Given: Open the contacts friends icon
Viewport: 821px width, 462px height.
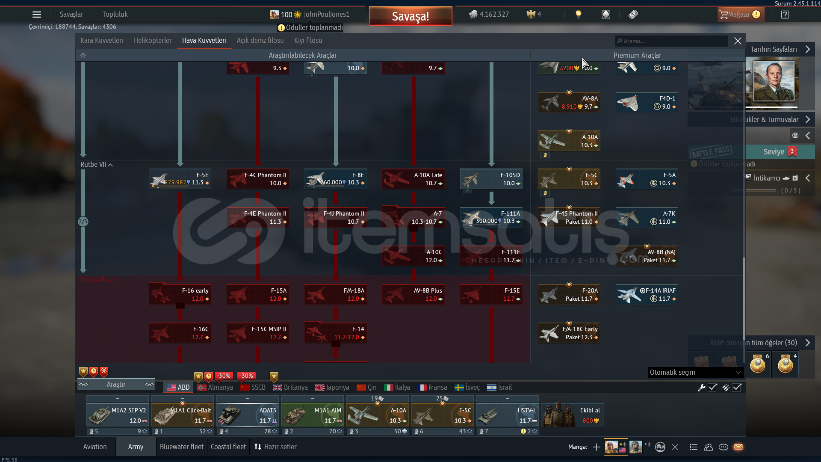Looking at the screenshot, I should [x=709, y=447].
